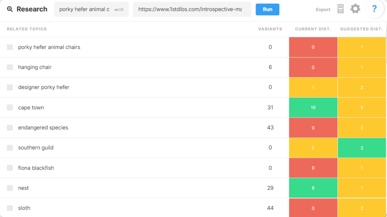Click the Export link

point(323,9)
